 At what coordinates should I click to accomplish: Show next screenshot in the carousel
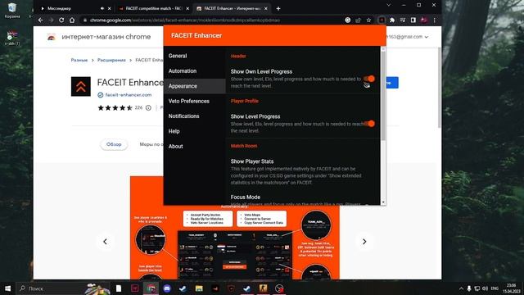(364, 242)
